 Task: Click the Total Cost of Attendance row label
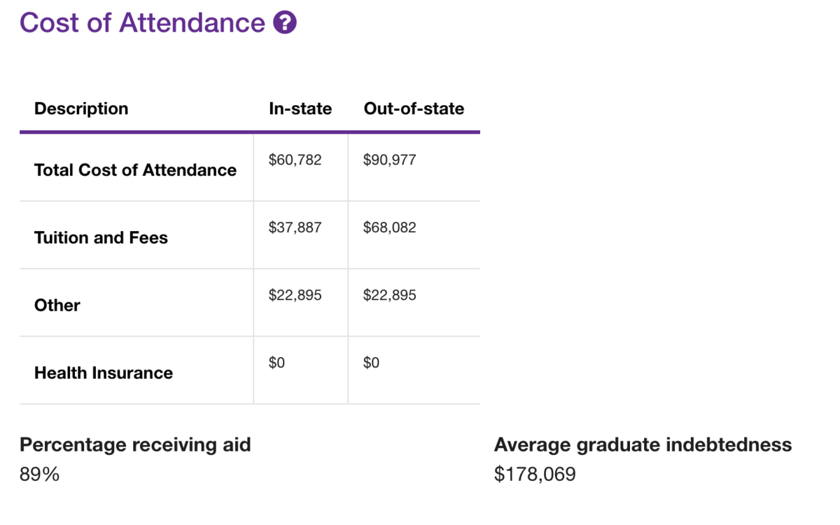point(135,170)
